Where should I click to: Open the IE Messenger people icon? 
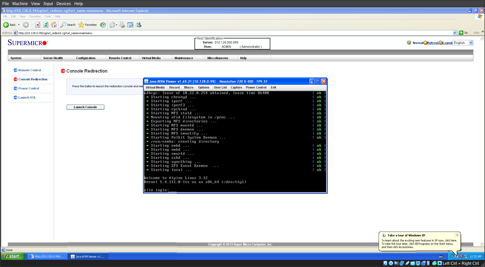coord(138,25)
